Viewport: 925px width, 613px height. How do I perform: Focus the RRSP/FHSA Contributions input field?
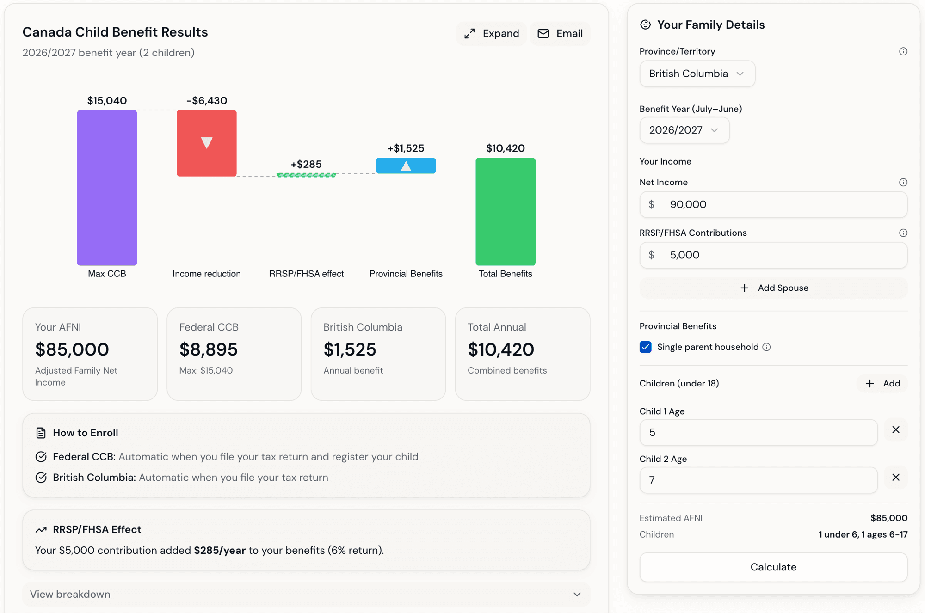773,255
